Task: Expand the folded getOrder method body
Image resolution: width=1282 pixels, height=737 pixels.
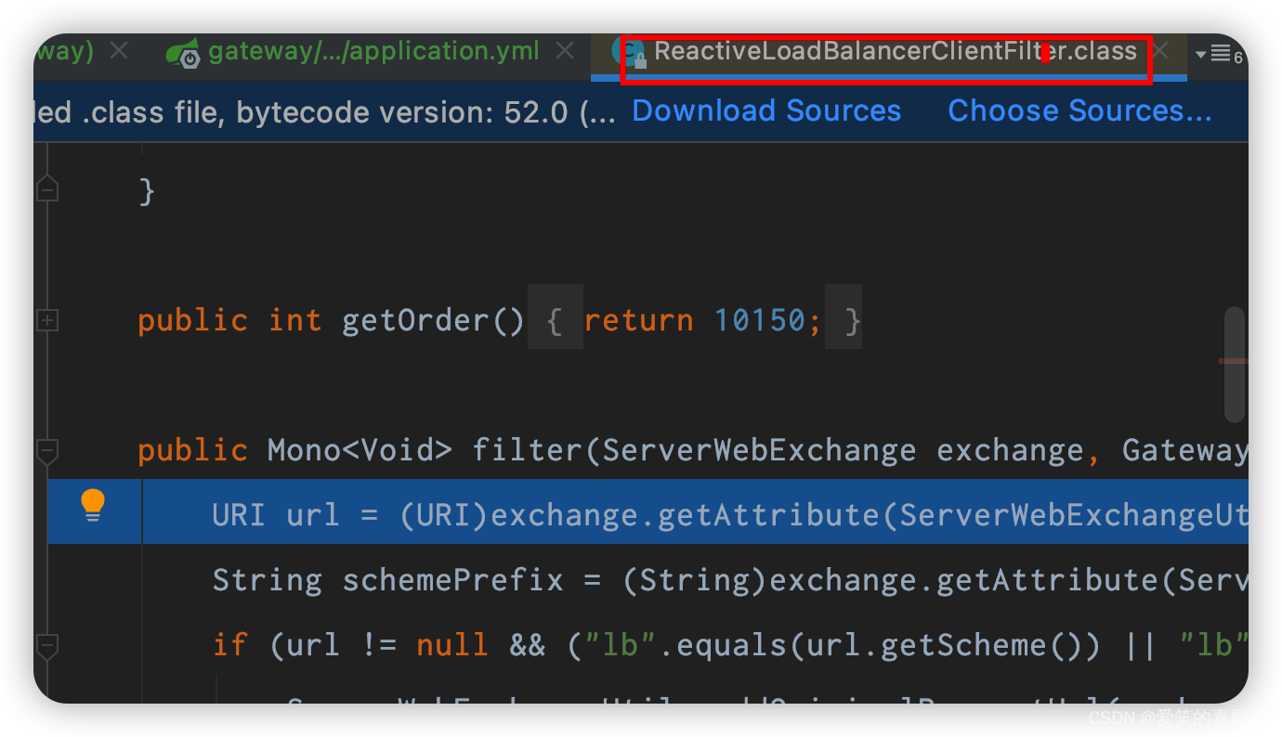Action: click(556, 319)
